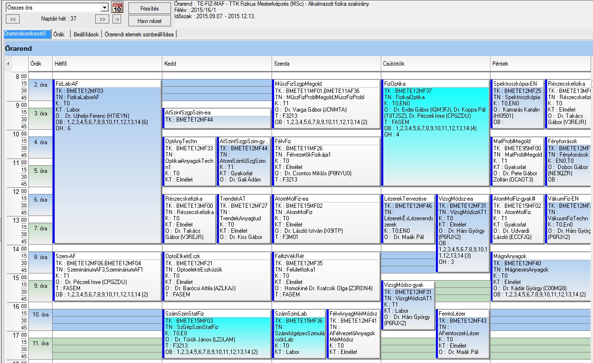Select the cyan FizOptika class block

tap(435, 133)
